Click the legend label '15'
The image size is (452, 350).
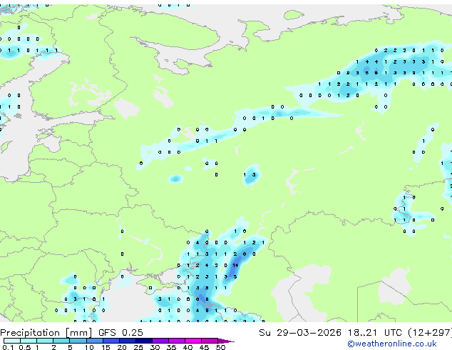click(106, 347)
